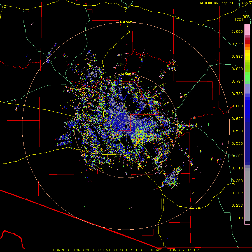This screenshot has width=252, height=252.
Task: Select the 0.520 scale value
Action: point(237,144)
